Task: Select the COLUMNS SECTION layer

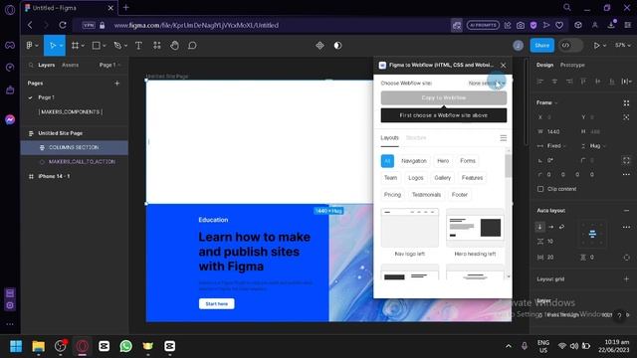Action: pos(74,147)
